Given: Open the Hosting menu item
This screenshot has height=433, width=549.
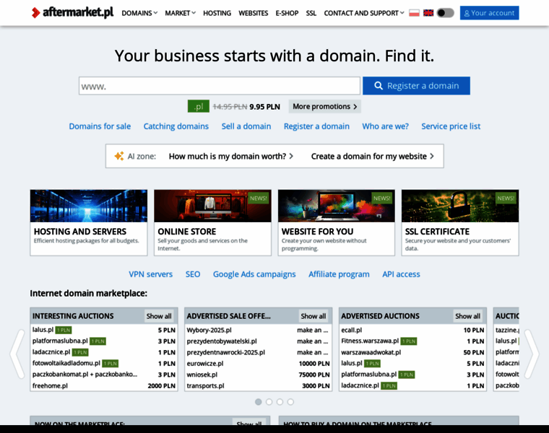Looking at the screenshot, I should 217,13.
